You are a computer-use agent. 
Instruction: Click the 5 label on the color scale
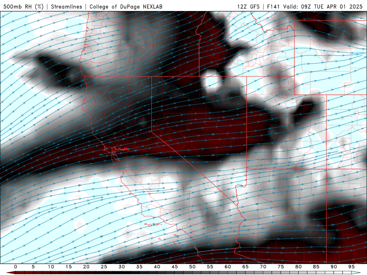33,267
